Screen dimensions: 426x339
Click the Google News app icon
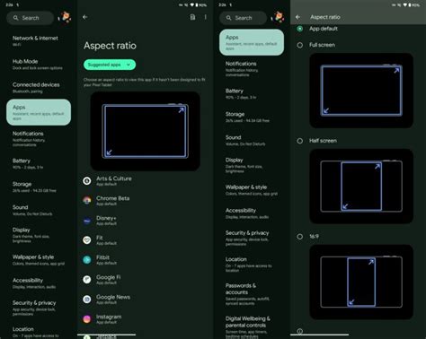coord(87,300)
